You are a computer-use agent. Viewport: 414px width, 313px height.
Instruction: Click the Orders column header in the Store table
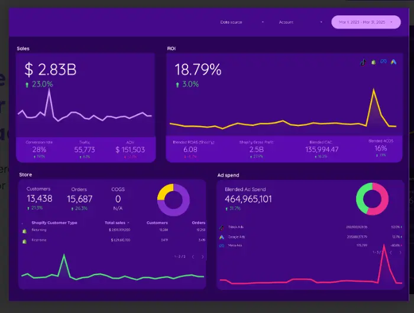point(199,222)
